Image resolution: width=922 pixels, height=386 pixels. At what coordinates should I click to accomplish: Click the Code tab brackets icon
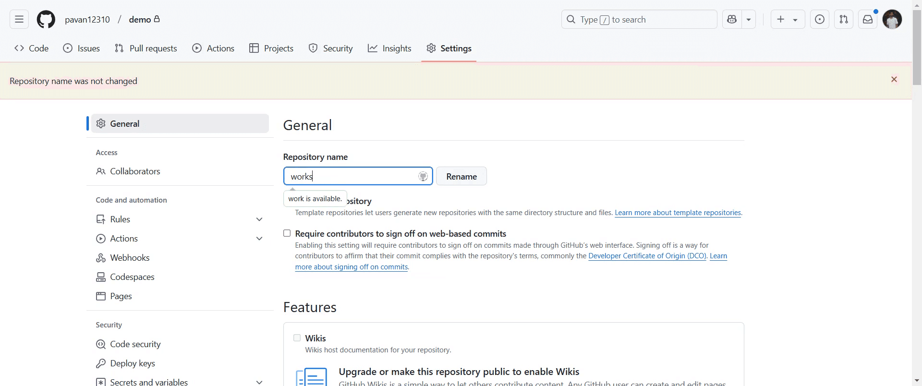(19, 48)
